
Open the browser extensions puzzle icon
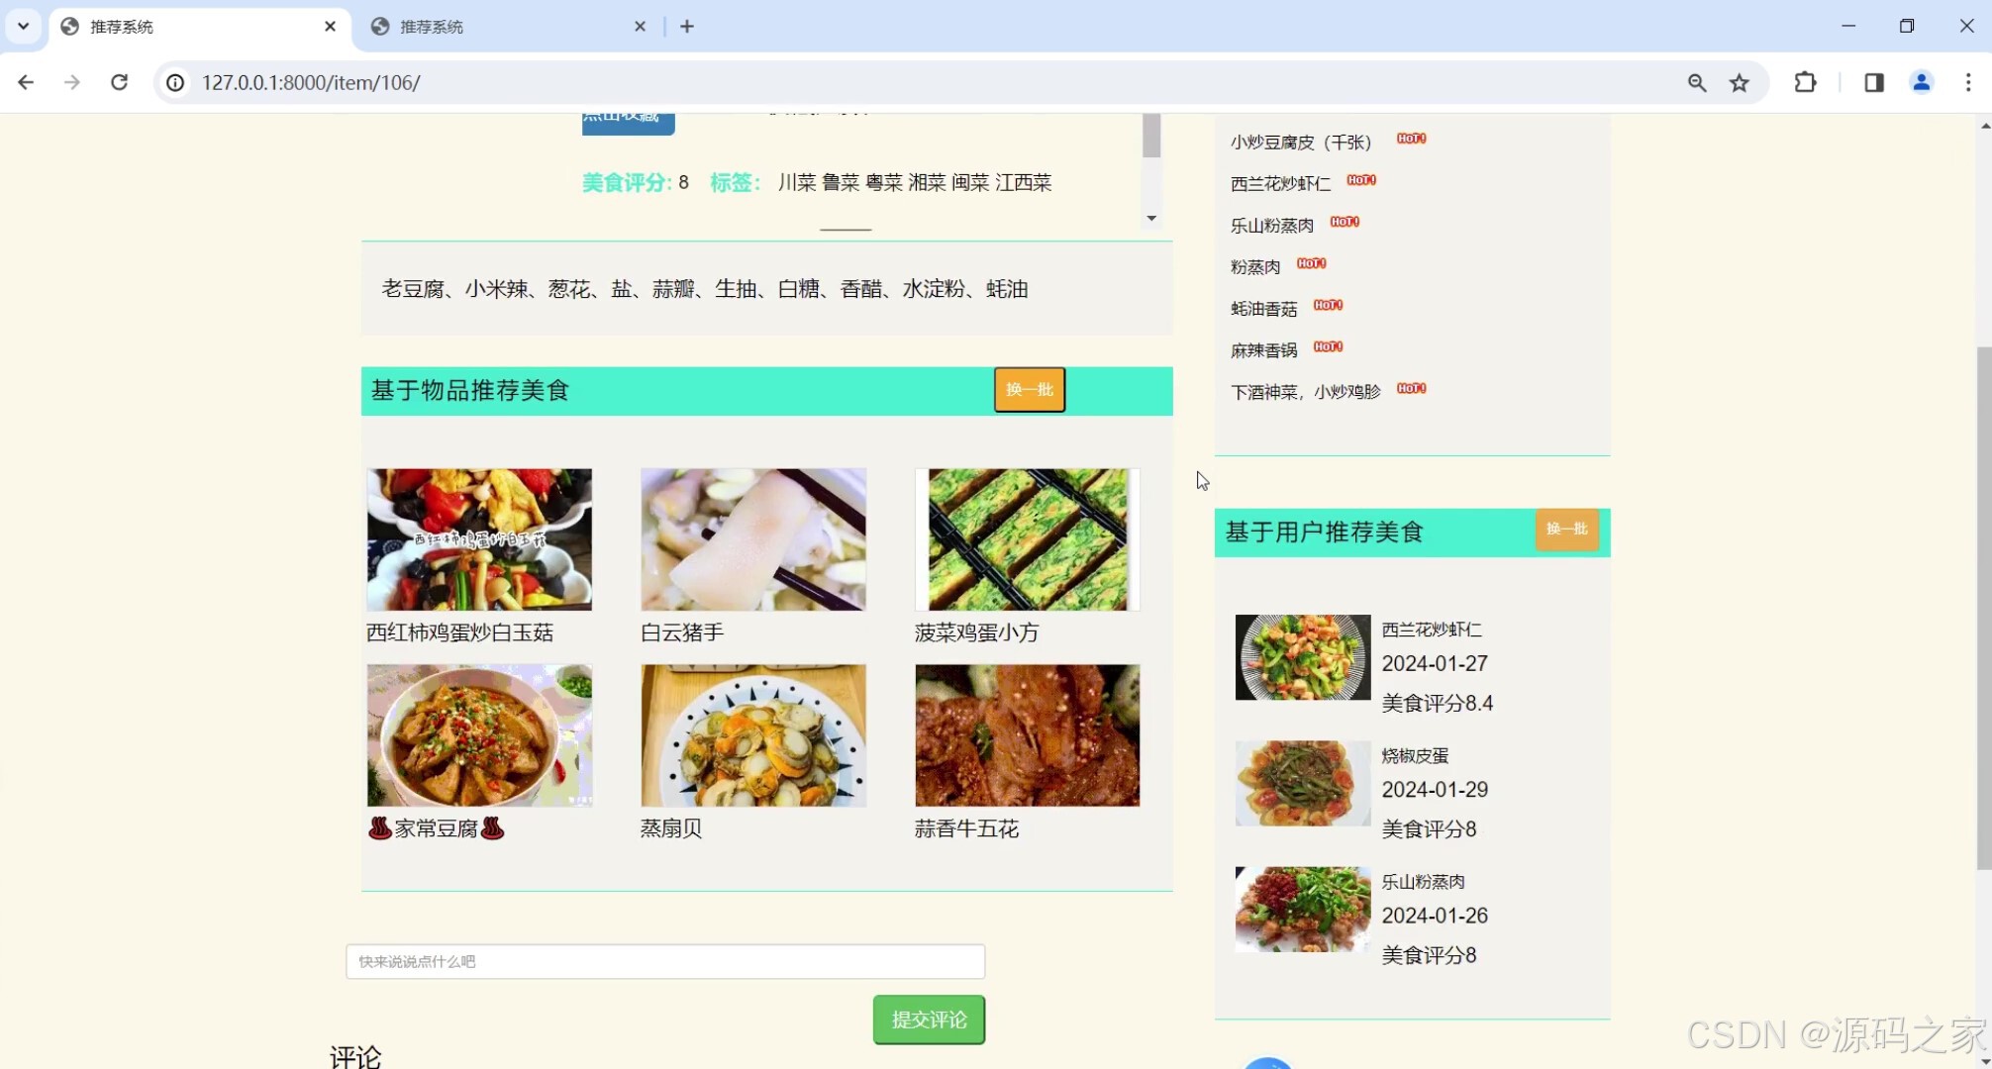(x=1805, y=83)
